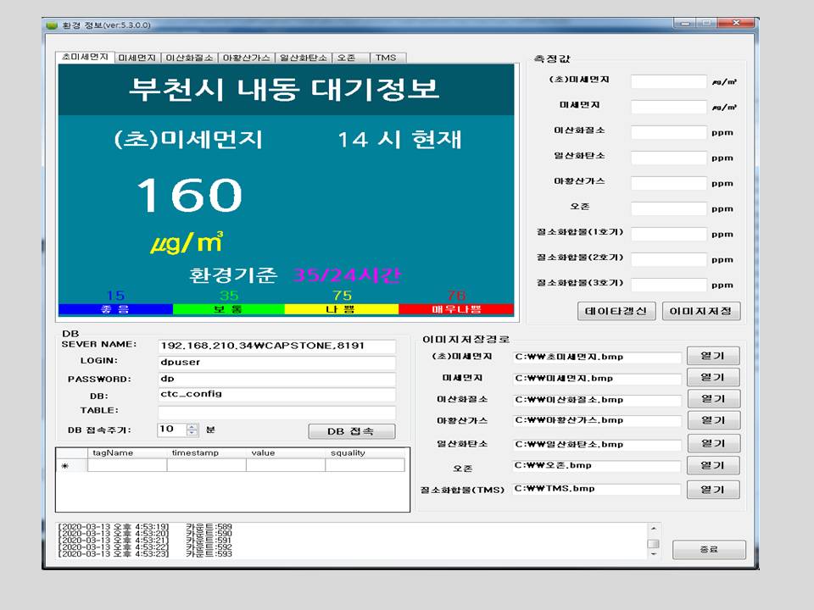Click 열기 next to 미세먼지.bmp path
814x610 pixels.
[x=713, y=377]
